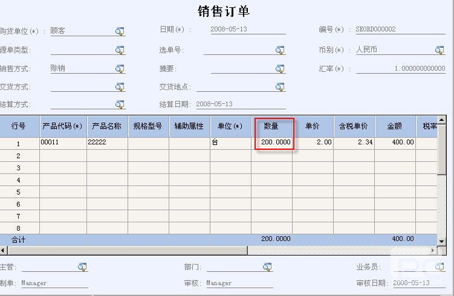Click lookup icon for 主管 field

(82, 266)
